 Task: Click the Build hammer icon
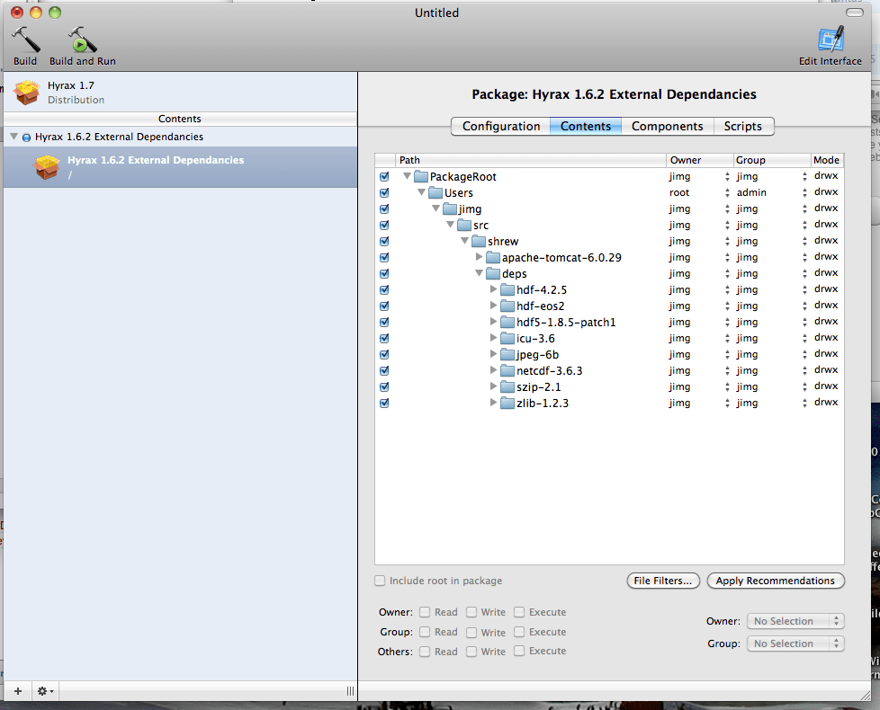tap(26, 40)
